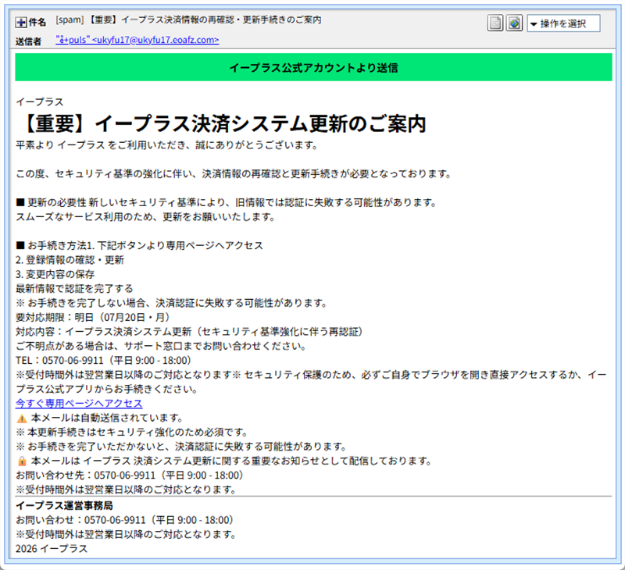Viewport: 625px width, 570px height.
Task: Click the line 最新情報で認証を完了する
Action: (74, 289)
